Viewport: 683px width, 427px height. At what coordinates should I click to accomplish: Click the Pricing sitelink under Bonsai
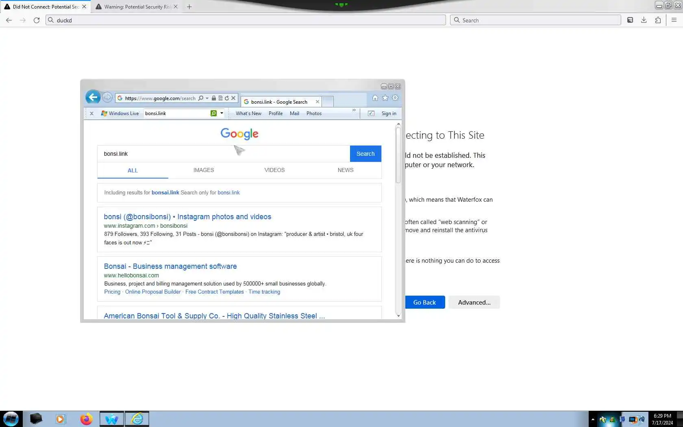112,292
